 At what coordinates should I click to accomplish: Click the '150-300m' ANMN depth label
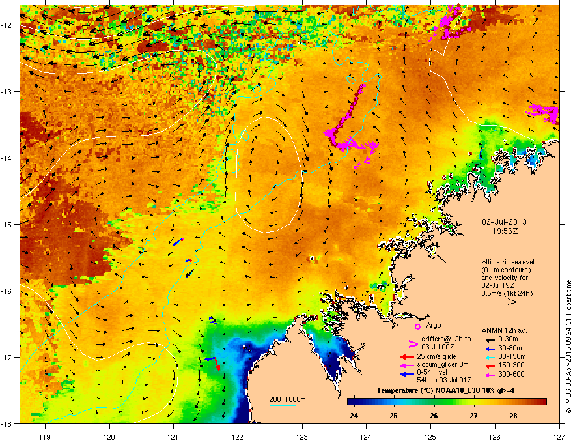pos(514,365)
